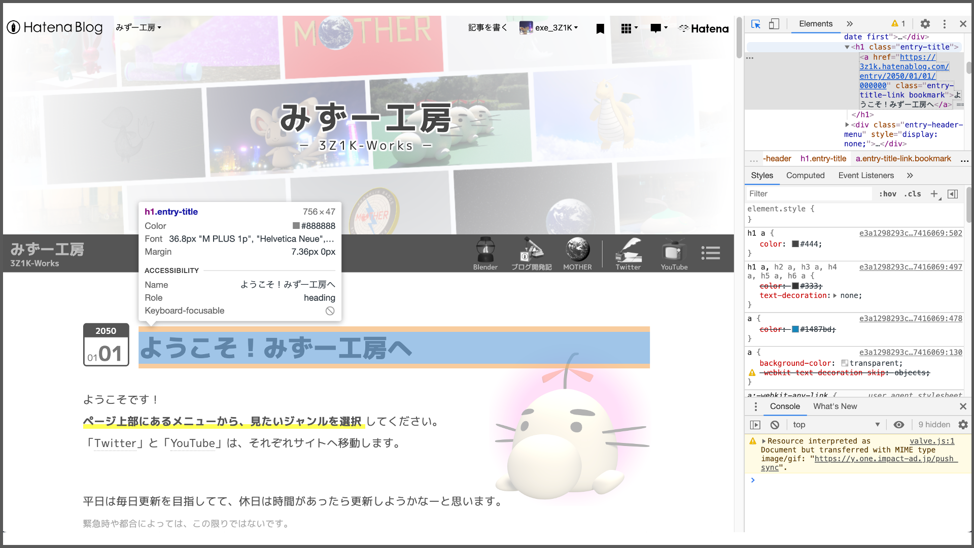Click the live expression eye icon
The width and height of the screenshot is (974, 548).
[x=899, y=425]
